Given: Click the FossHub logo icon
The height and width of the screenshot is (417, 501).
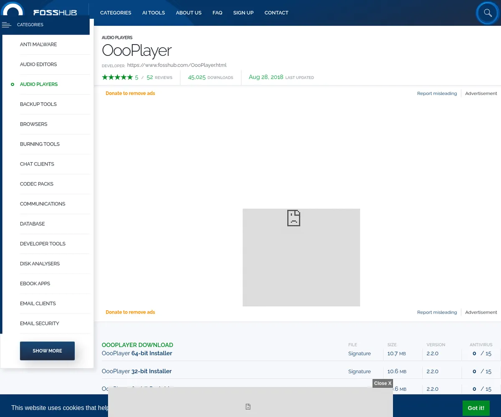Looking at the screenshot, I should (x=13, y=10).
